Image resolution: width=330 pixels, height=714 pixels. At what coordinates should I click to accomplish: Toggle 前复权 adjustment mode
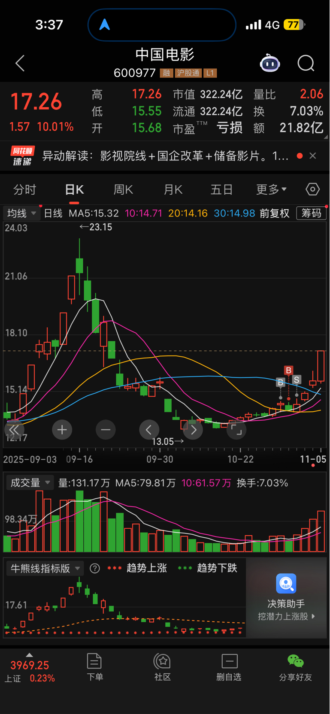[275, 213]
